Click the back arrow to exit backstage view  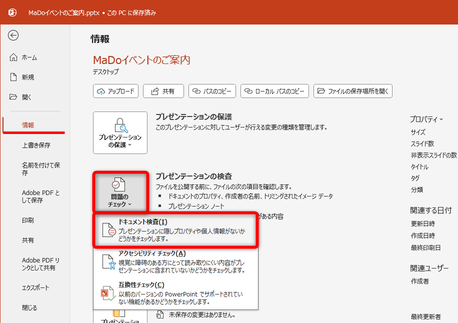pos(13,35)
